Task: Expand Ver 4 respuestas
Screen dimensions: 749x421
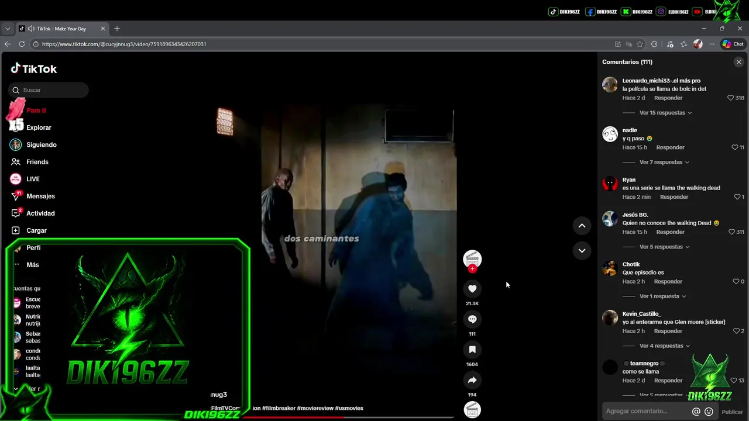Action: tap(664, 346)
